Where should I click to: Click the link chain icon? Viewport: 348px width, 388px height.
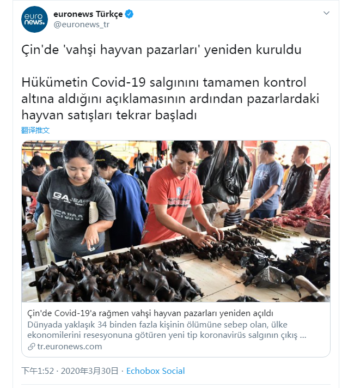tap(31, 347)
